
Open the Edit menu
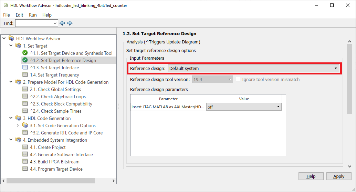[x=19, y=15]
